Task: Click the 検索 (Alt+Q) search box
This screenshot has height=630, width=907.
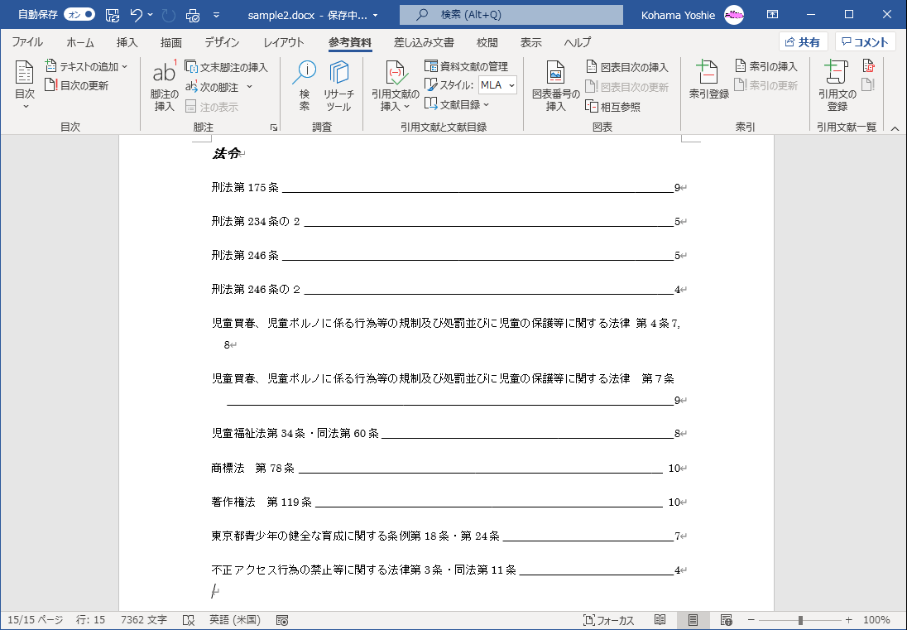Action: (x=511, y=15)
